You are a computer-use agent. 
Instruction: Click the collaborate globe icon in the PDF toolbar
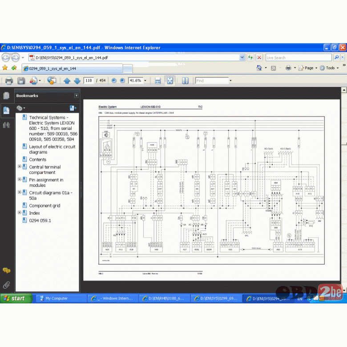pos(52,81)
